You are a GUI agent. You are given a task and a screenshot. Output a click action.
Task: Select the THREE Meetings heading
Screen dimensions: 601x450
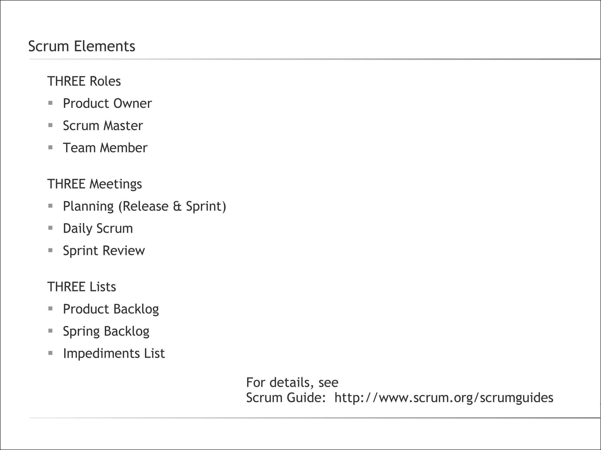[x=94, y=184]
